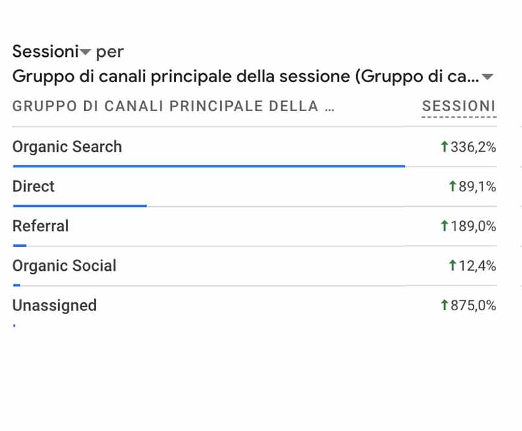522x431 pixels.
Task: Click the green up arrow beside 12,4%
Action: pos(452,266)
